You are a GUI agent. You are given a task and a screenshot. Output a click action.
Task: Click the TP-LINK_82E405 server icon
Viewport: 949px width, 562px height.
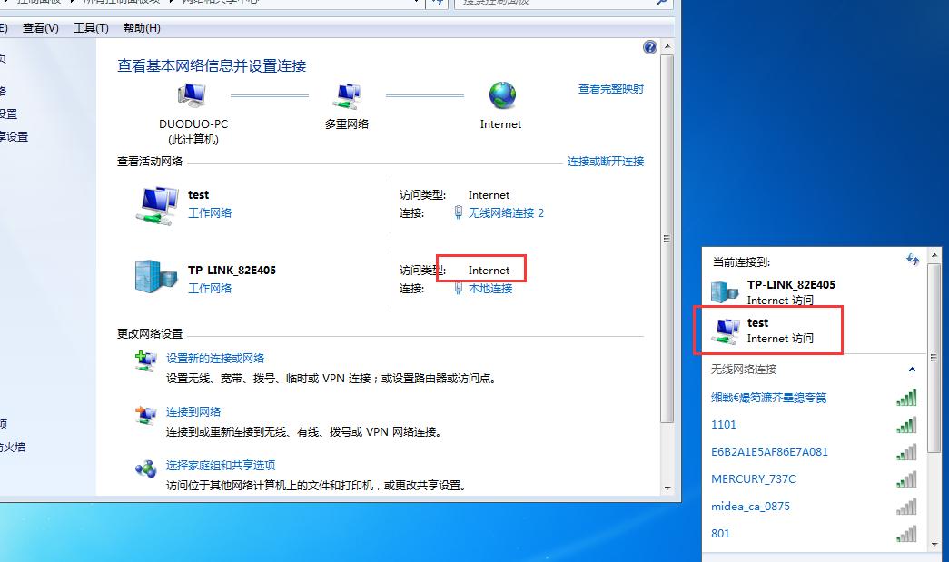156,277
